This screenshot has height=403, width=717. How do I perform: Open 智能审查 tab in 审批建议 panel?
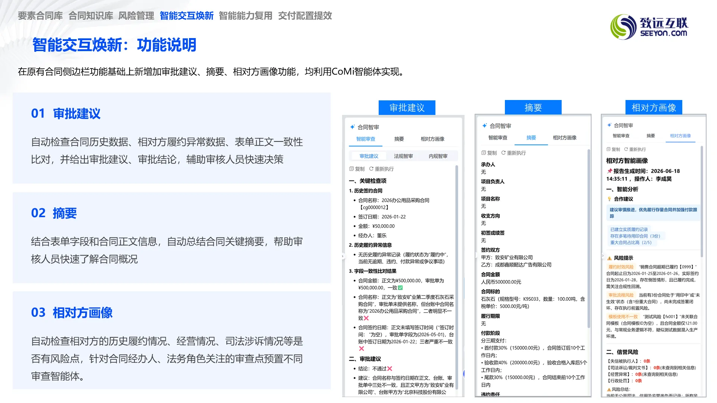pos(366,139)
